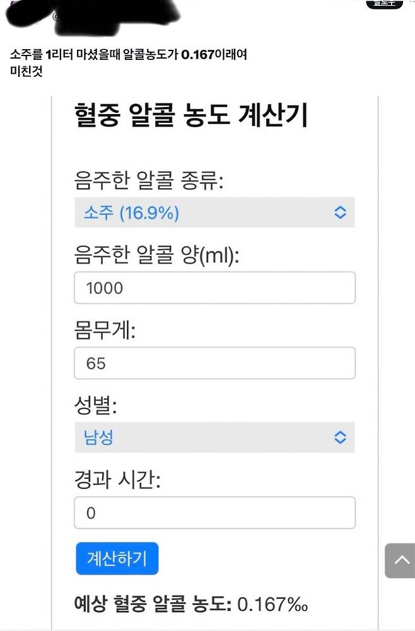Click the blue chevron on the alcohol type selector
Image resolution: width=415 pixels, height=631 pixels.
pyautogui.click(x=340, y=212)
